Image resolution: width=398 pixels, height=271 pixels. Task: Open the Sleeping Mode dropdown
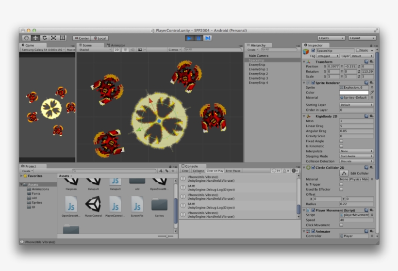pos(356,156)
